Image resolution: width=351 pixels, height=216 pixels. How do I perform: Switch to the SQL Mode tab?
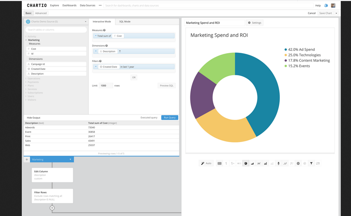point(125,21)
